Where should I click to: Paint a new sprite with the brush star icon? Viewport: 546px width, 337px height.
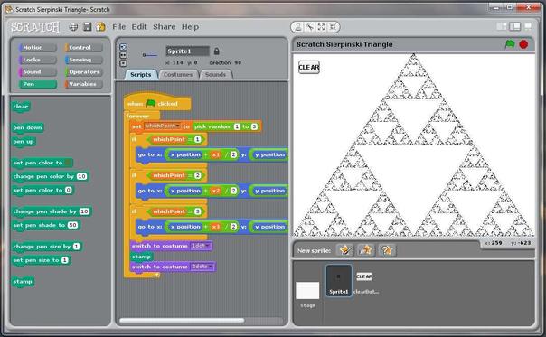point(345,250)
